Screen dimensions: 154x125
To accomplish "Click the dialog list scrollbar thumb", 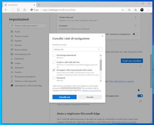I will 101,65.
